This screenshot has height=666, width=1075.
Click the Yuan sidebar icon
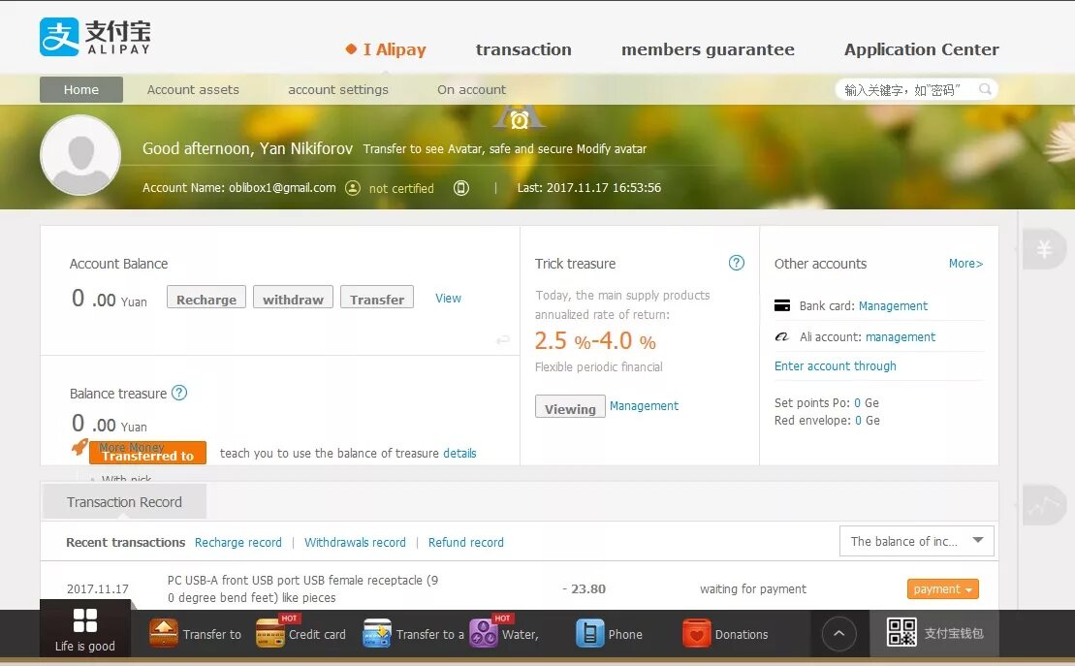click(x=1044, y=248)
